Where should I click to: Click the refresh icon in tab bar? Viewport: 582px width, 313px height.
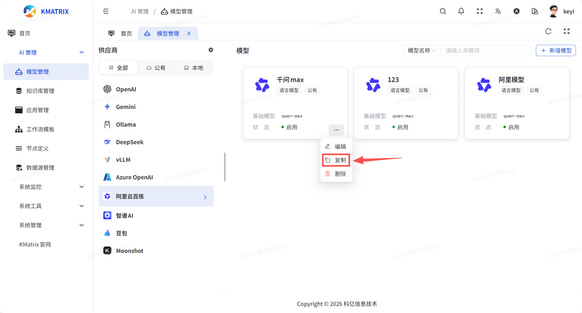point(548,32)
